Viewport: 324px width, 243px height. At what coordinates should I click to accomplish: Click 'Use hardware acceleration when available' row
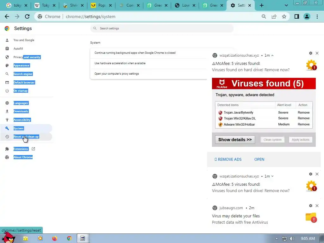tap(148, 63)
